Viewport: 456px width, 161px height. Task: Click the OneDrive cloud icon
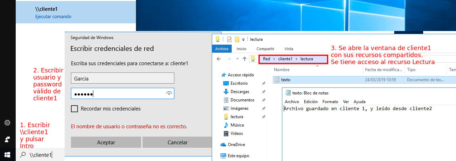click(223, 145)
